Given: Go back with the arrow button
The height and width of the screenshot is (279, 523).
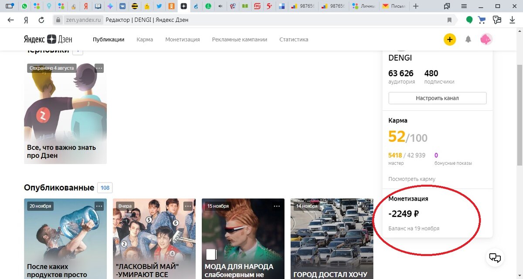Looking at the screenshot, I should (10, 20).
